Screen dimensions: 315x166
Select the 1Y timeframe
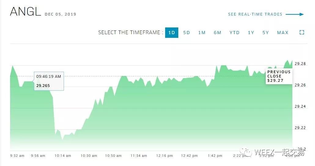pyautogui.click(x=251, y=33)
